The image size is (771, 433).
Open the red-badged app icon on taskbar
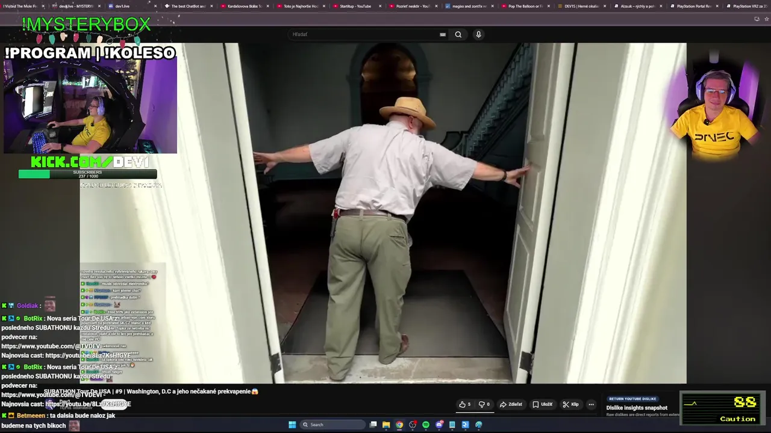413,425
